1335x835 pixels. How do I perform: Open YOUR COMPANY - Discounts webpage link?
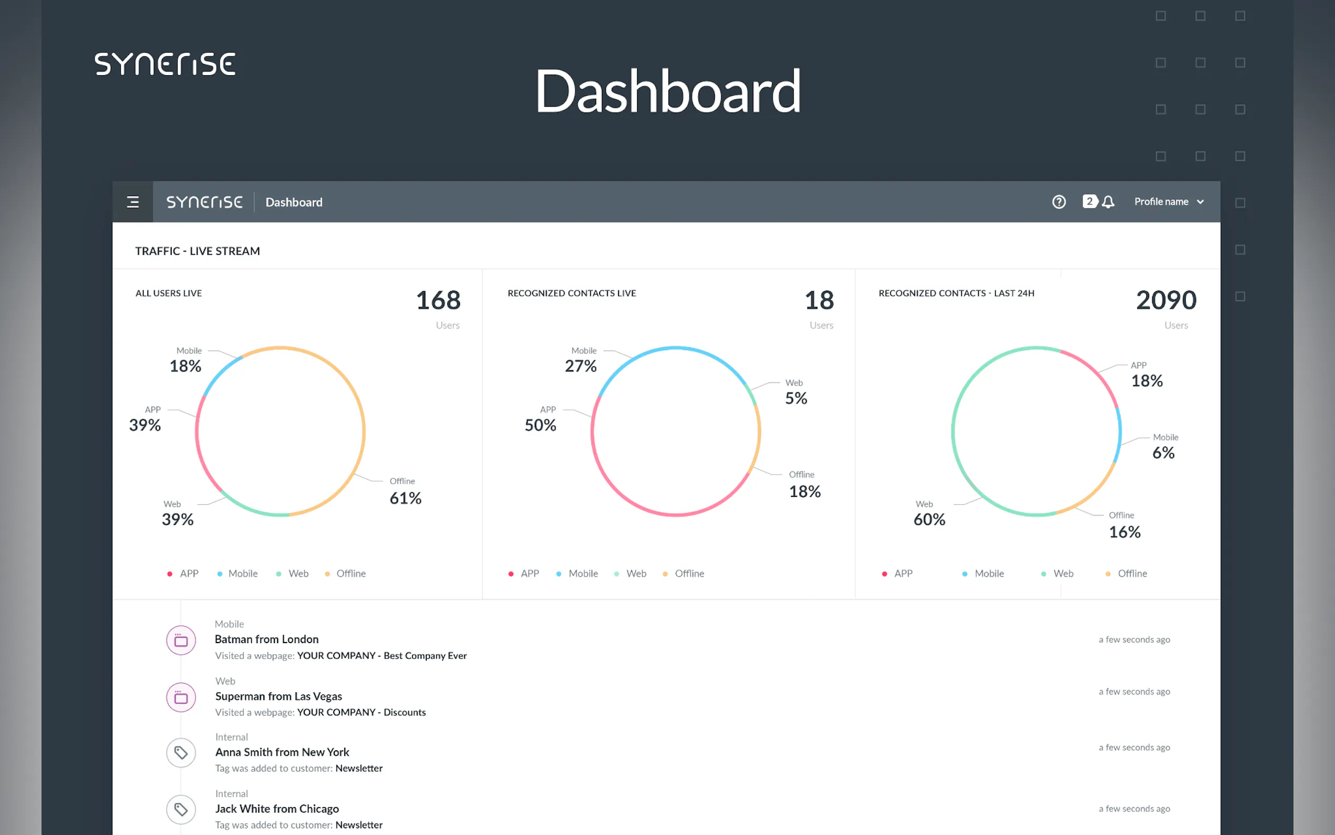[x=362, y=712]
